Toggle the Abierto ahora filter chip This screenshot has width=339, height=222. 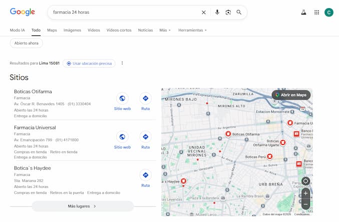coord(27,43)
